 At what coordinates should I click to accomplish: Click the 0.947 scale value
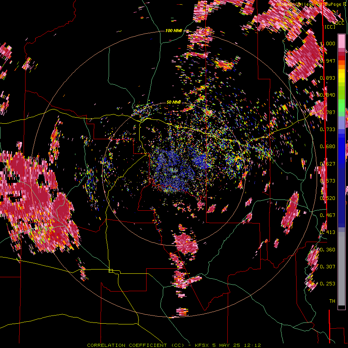[328, 61]
